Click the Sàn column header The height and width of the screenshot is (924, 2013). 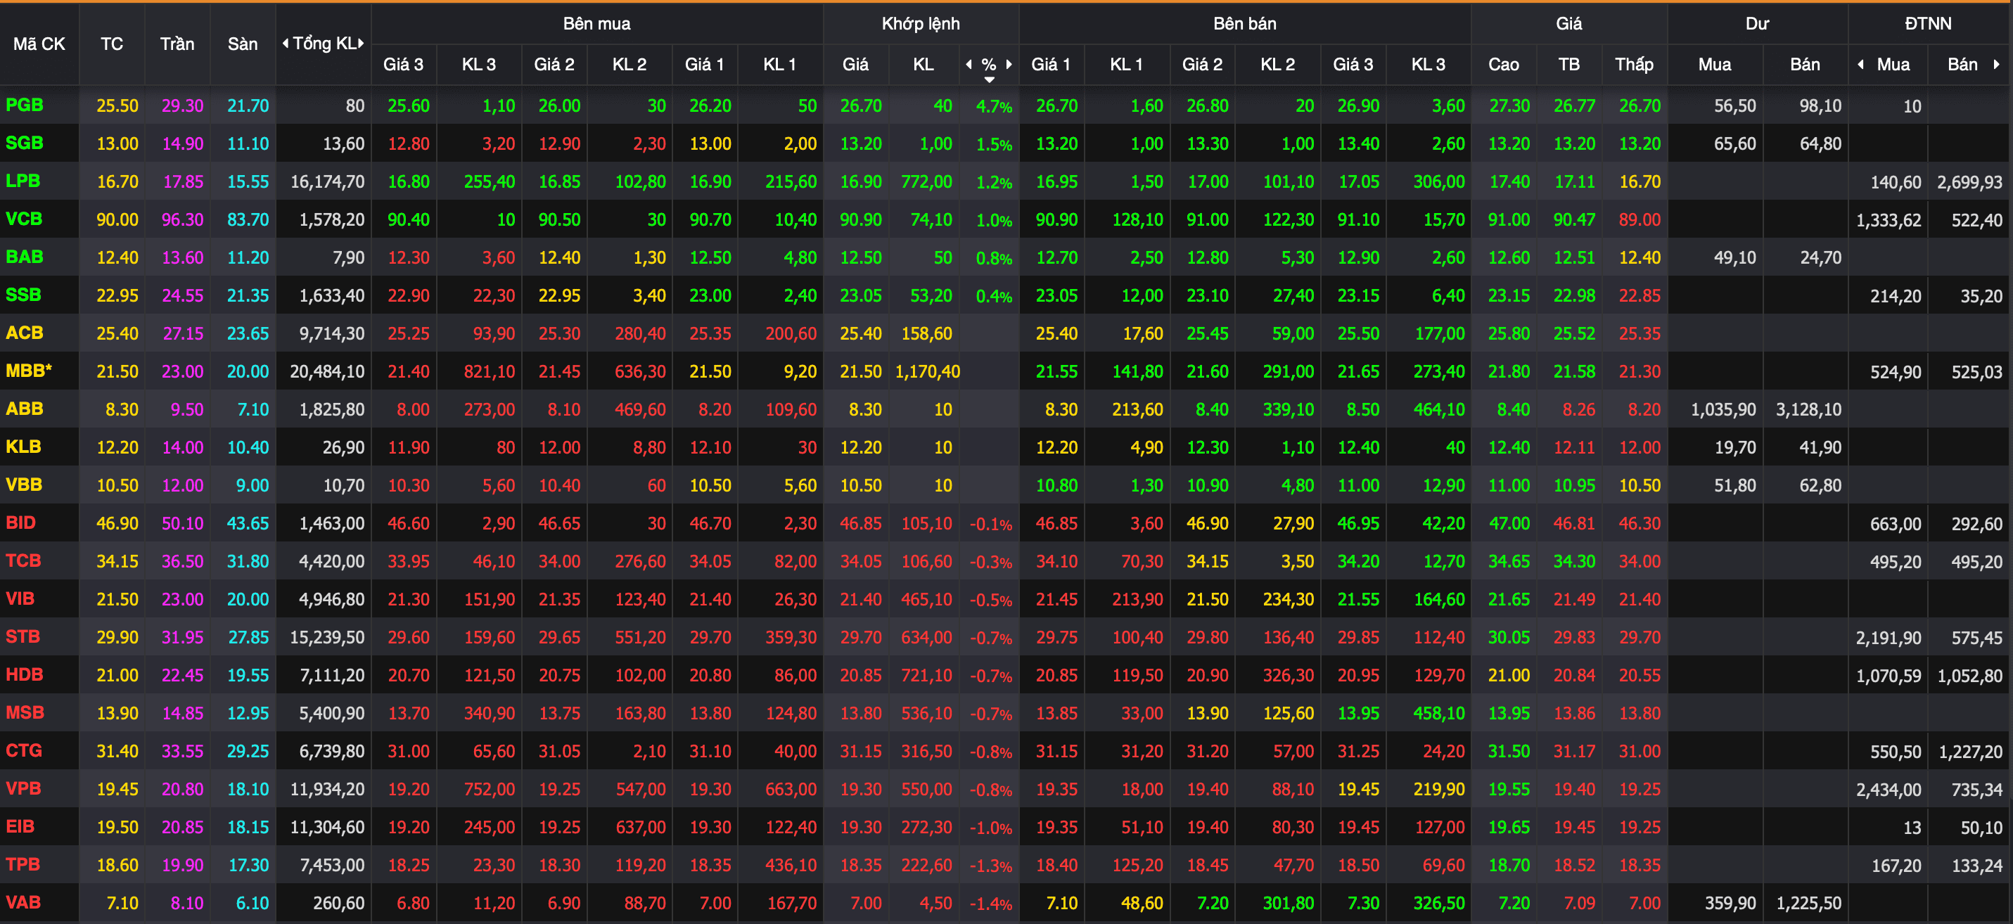(x=242, y=44)
